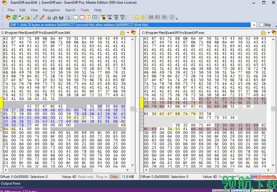Click left status bar Read-only indicator

[86, 177]
